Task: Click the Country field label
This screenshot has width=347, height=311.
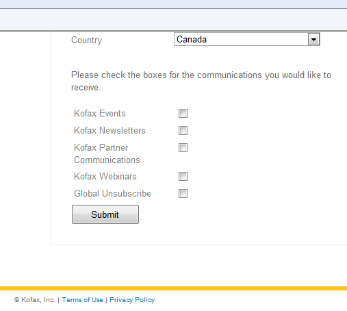Action: [86, 40]
